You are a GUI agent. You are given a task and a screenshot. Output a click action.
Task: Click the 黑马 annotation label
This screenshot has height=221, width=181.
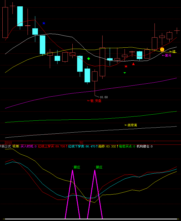(166, 56)
